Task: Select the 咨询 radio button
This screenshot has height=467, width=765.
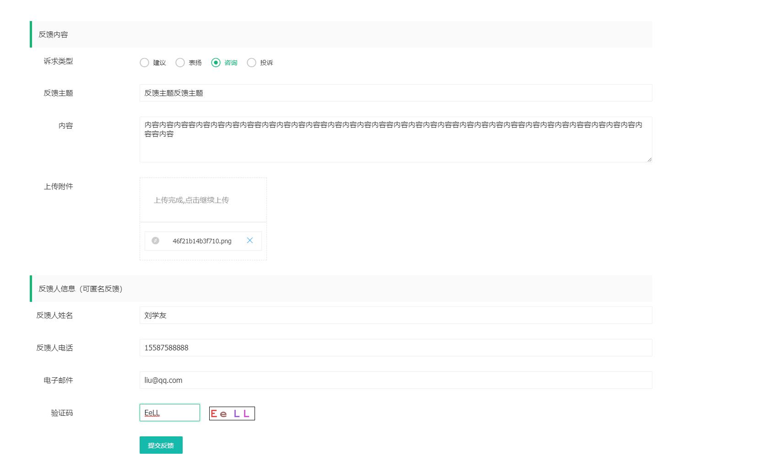Action: click(x=216, y=63)
